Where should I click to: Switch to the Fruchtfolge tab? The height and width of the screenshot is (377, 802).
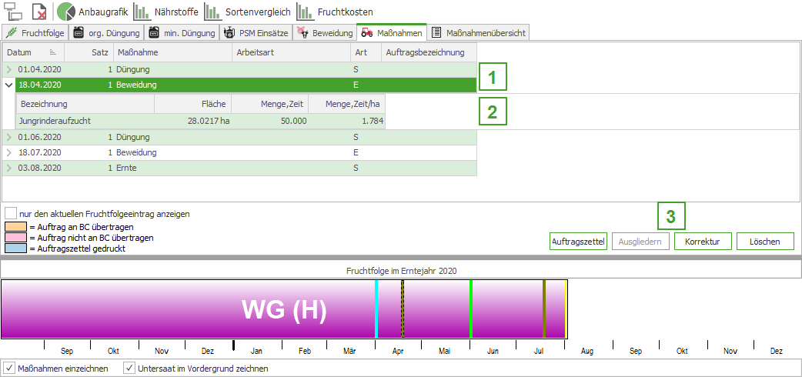(x=35, y=32)
